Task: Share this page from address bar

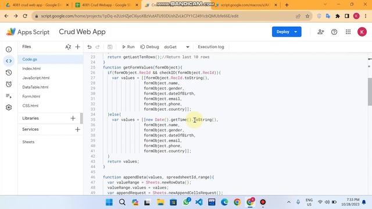Action: click(298, 16)
